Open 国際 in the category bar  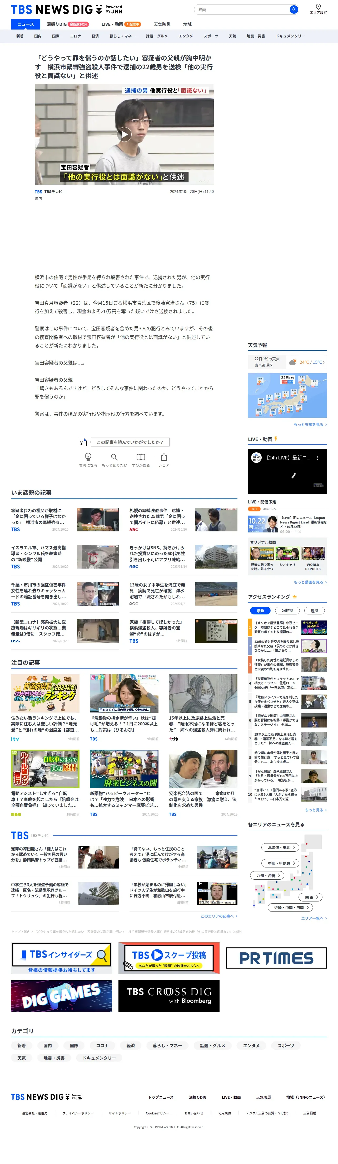[56, 36]
